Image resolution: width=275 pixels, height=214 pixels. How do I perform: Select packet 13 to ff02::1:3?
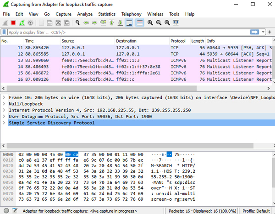pos(136,60)
